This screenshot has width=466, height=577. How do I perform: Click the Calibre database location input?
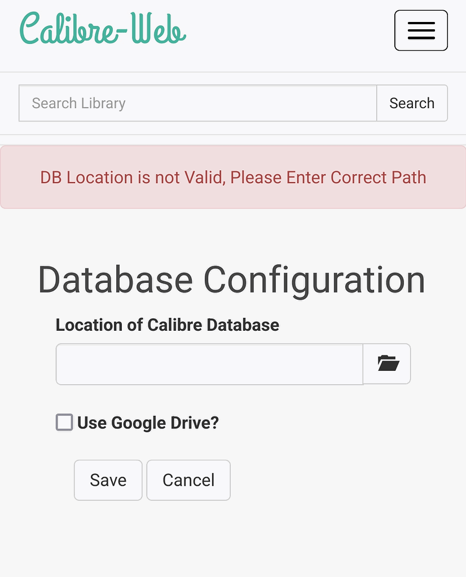click(209, 364)
